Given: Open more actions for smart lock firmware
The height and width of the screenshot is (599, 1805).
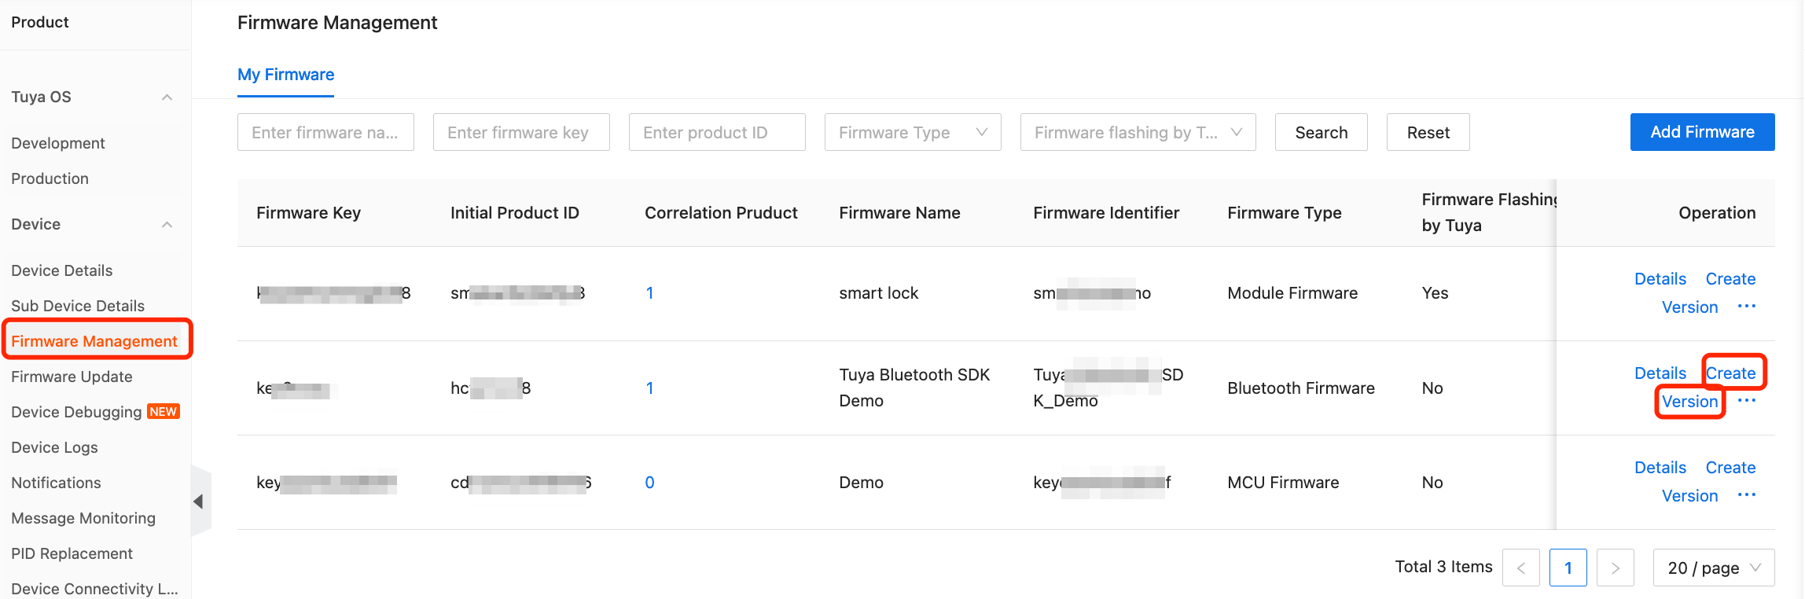Looking at the screenshot, I should (x=1748, y=307).
